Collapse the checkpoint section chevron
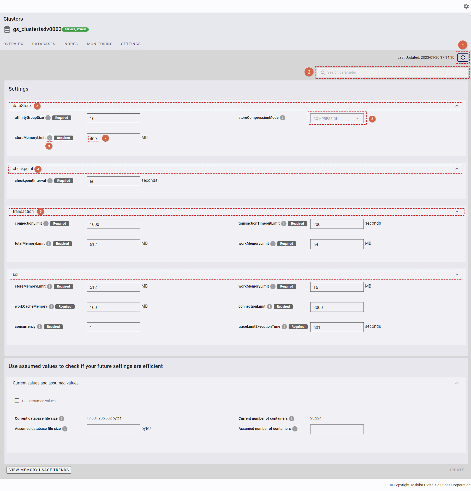471x491 pixels. [x=457, y=169]
